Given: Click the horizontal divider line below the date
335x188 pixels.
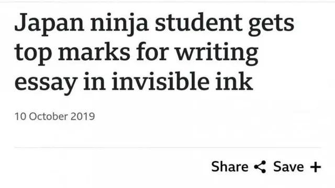Looking at the screenshot, I should coord(167,147).
